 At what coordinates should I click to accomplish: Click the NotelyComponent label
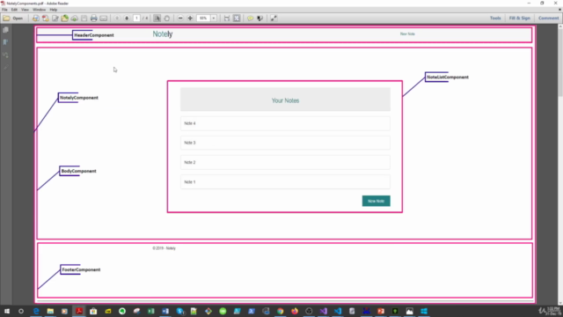[79, 98]
